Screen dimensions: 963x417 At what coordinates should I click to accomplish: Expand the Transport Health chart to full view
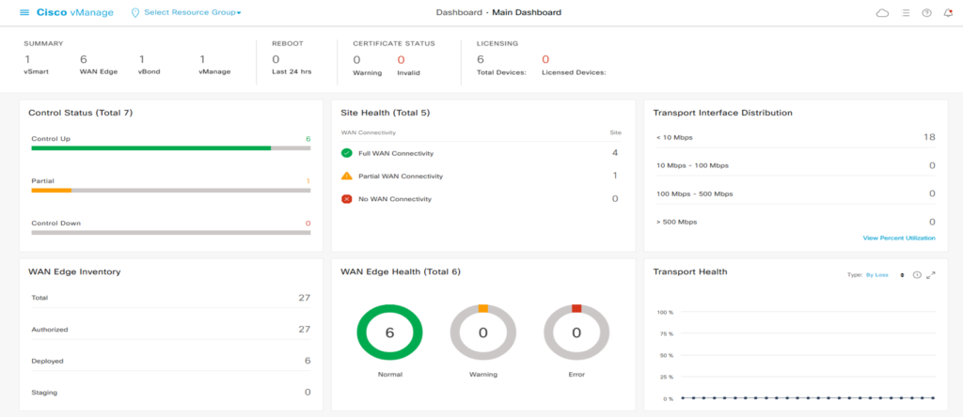point(931,274)
